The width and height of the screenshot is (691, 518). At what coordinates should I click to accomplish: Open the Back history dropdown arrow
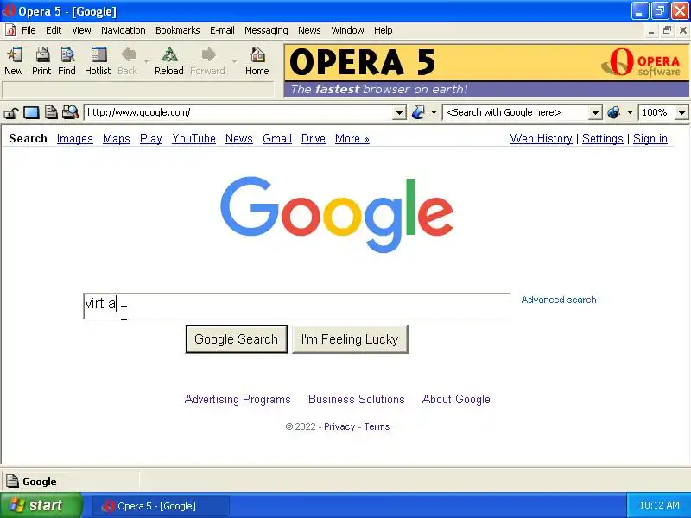point(146,61)
